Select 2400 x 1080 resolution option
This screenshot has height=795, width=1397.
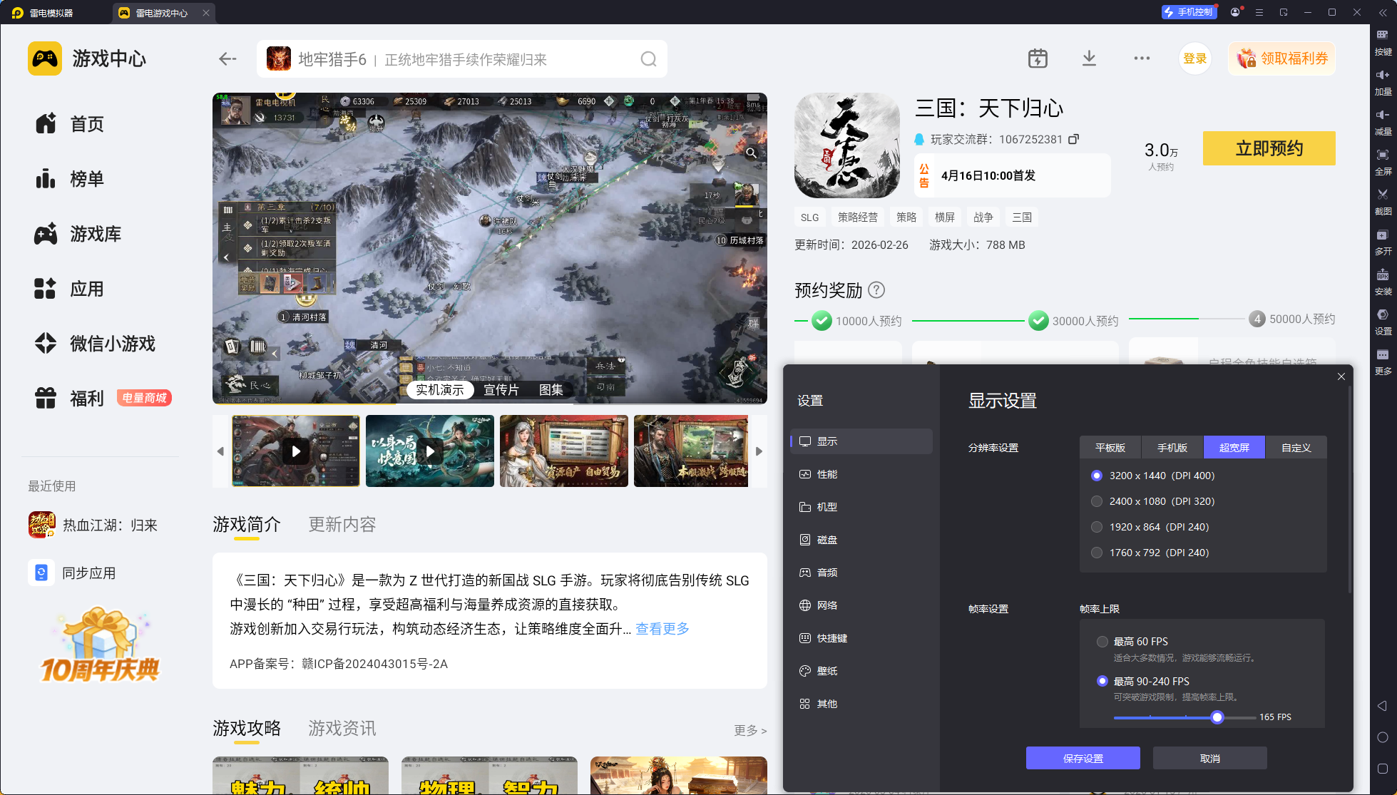pyautogui.click(x=1097, y=501)
